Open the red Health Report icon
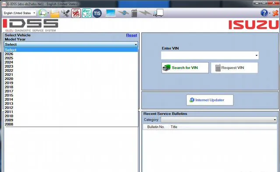 point(76,13)
